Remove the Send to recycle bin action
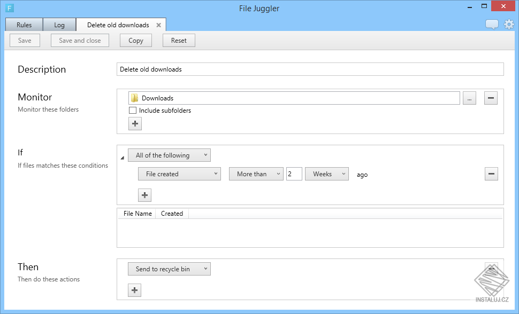This screenshot has width=519, height=314. coord(492,269)
